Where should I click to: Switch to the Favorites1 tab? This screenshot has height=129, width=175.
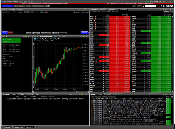coord(113,9)
